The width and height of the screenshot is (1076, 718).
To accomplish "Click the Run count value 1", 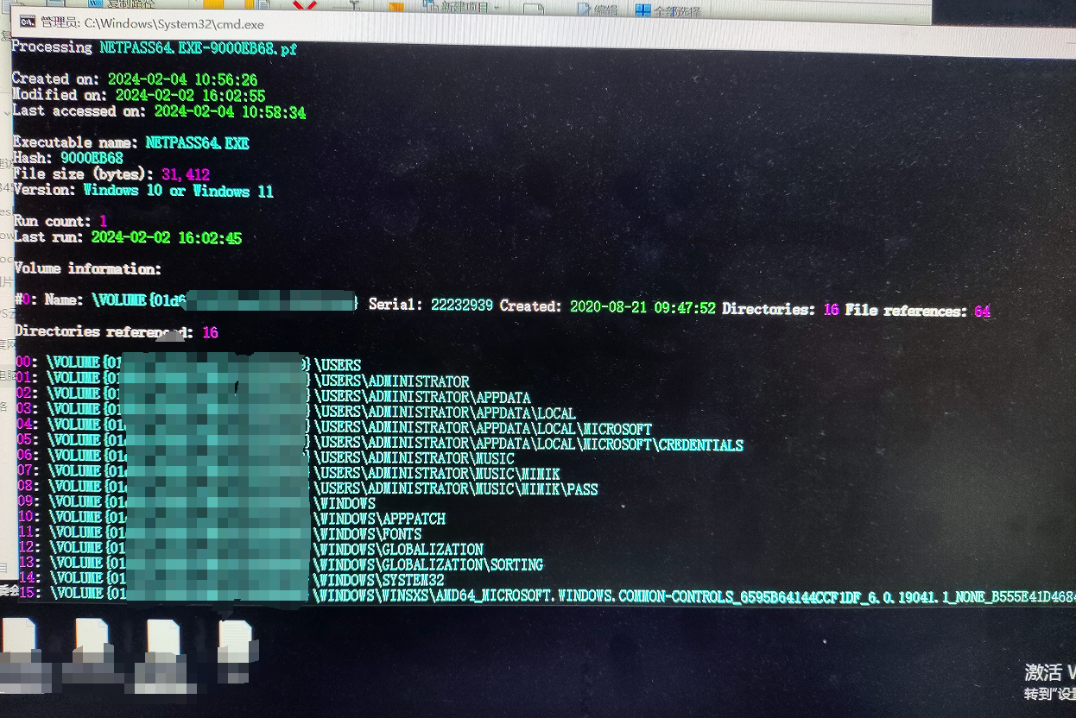I will 103,222.
